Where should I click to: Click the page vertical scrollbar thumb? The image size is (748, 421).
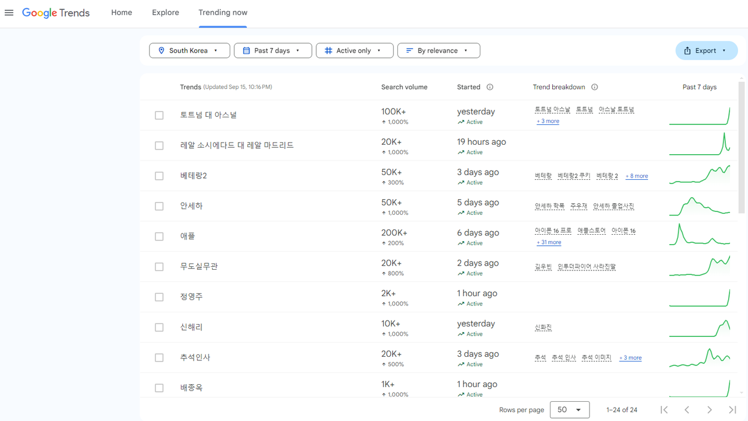click(742, 148)
